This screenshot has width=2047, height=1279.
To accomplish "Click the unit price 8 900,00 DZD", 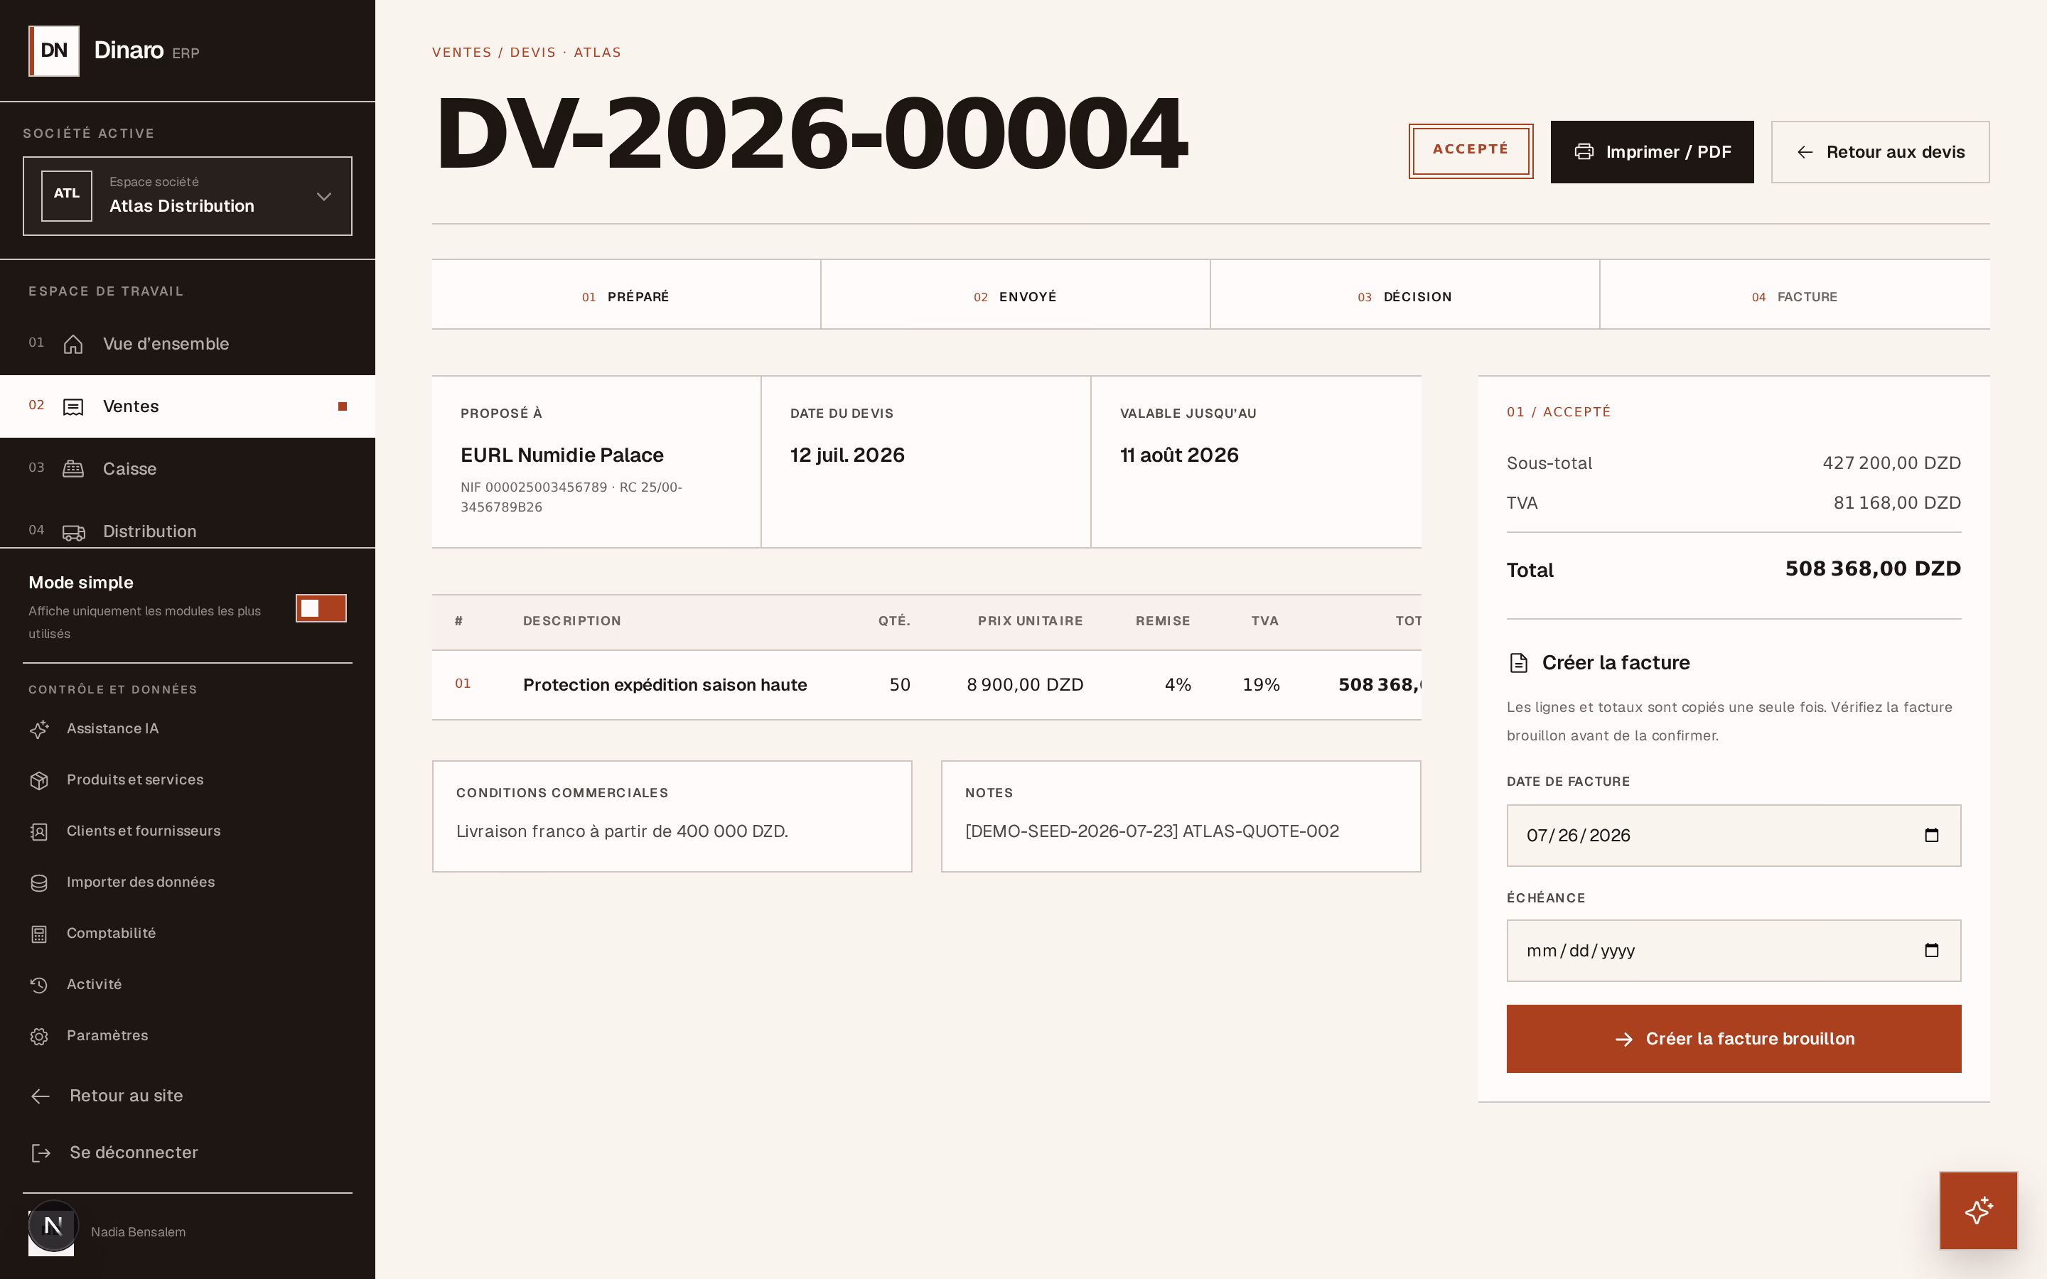I will click(1025, 685).
